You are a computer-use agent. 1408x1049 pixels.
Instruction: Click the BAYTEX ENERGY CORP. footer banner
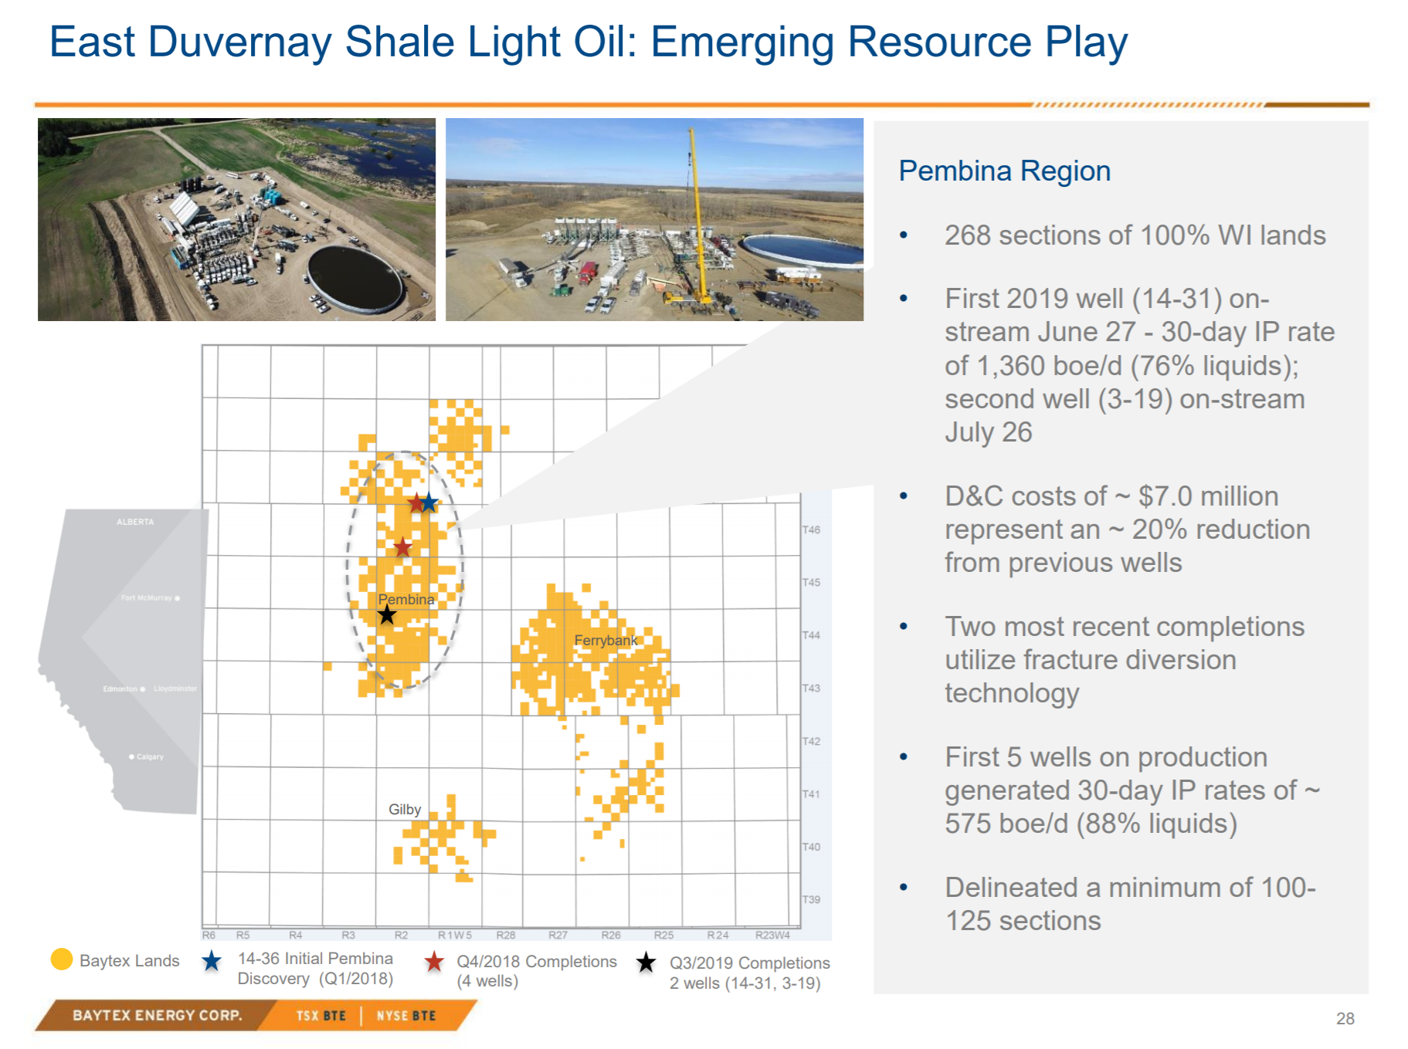(158, 1016)
